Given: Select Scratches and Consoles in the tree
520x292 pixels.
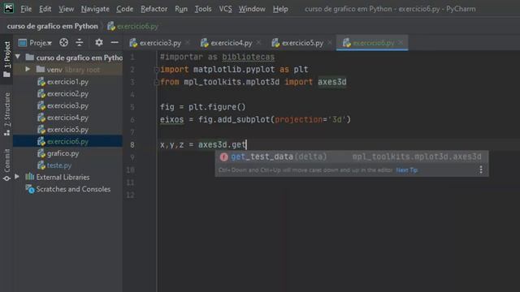Looking at the screenshot, I should point(68,189).
